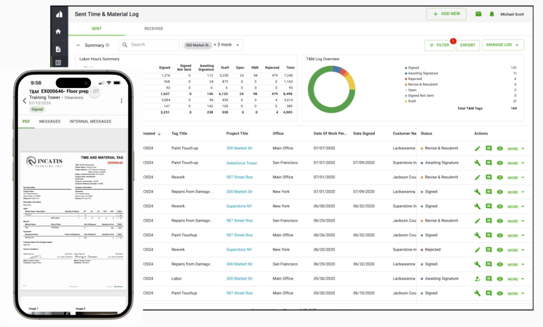Viewport: 543px width, 327px height.
Task: Open the Manage Log dropdown
Action: [503, 45]
